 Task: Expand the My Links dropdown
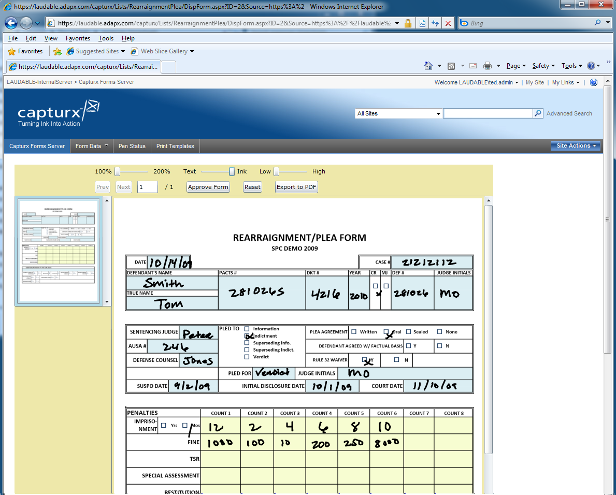point(566,82)
